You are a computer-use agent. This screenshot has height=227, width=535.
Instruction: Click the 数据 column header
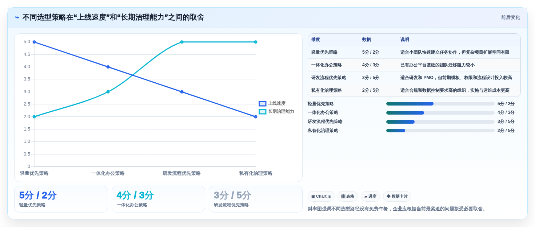coord(367,40)
